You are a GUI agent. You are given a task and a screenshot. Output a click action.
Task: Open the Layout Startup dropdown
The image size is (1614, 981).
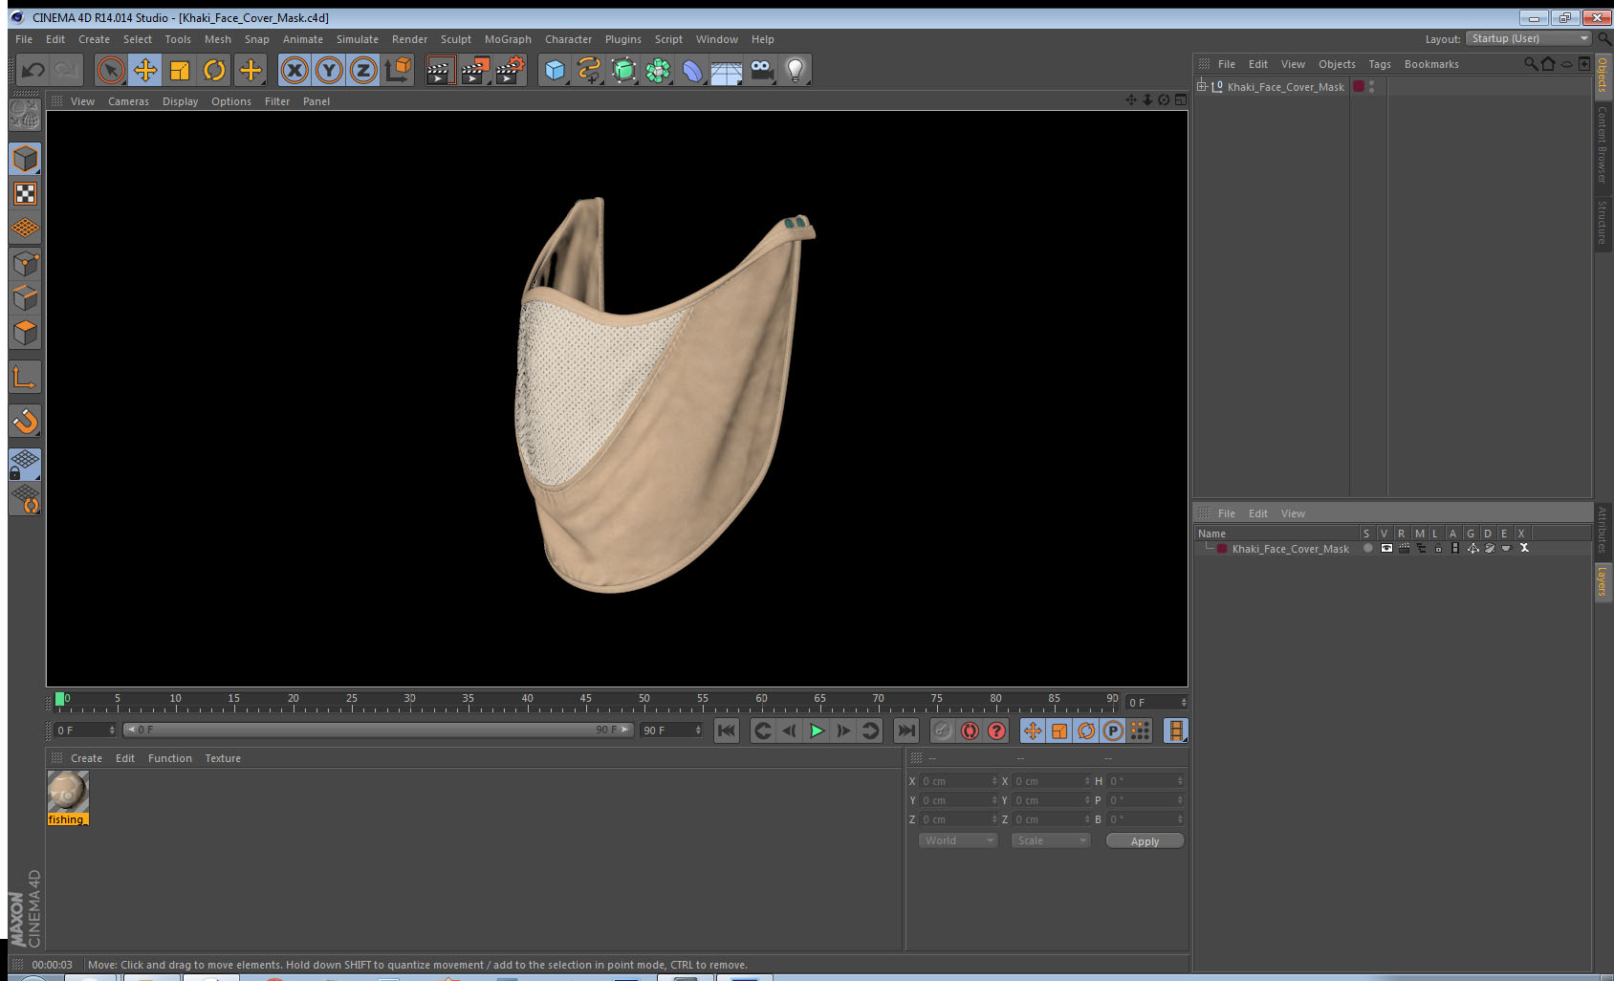1529,39
